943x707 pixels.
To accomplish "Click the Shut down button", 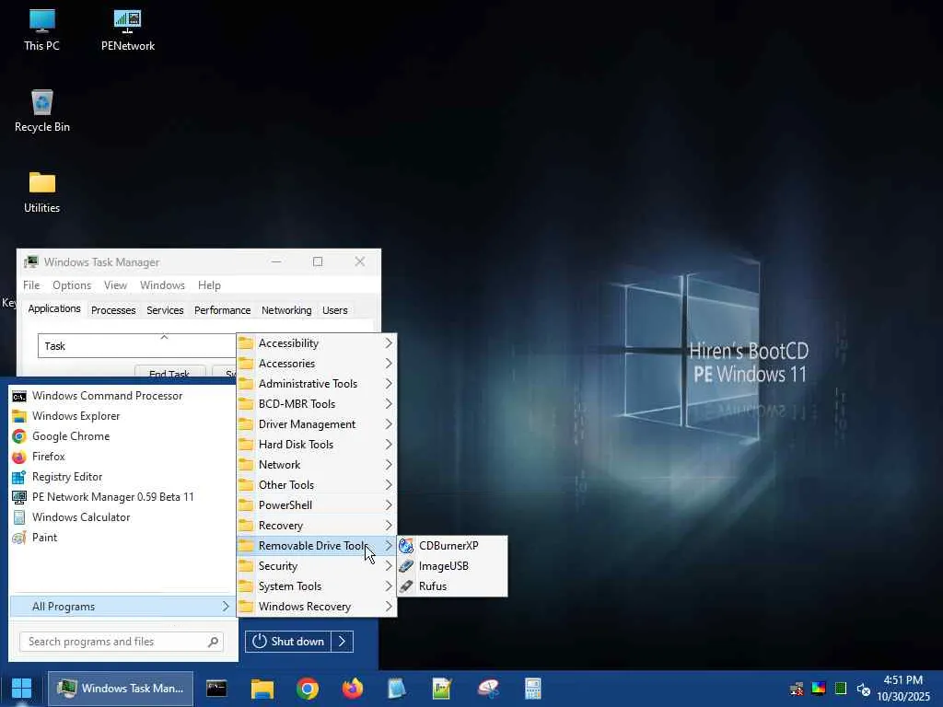I will click(x=288, y=642).
